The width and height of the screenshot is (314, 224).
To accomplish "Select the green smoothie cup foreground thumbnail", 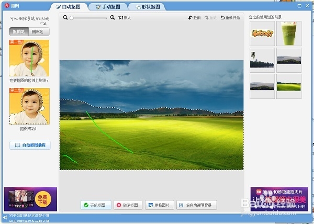I will click(x=289, y=33).
